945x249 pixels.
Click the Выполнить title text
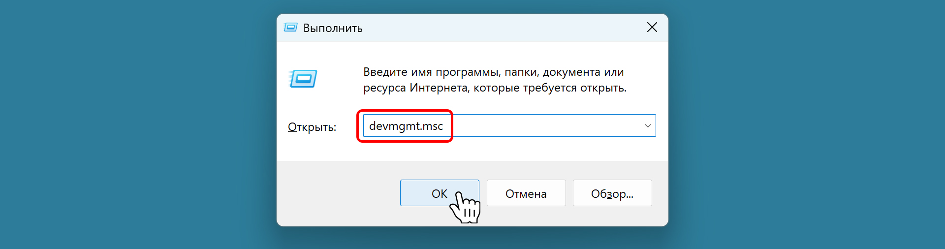(333, 28)
